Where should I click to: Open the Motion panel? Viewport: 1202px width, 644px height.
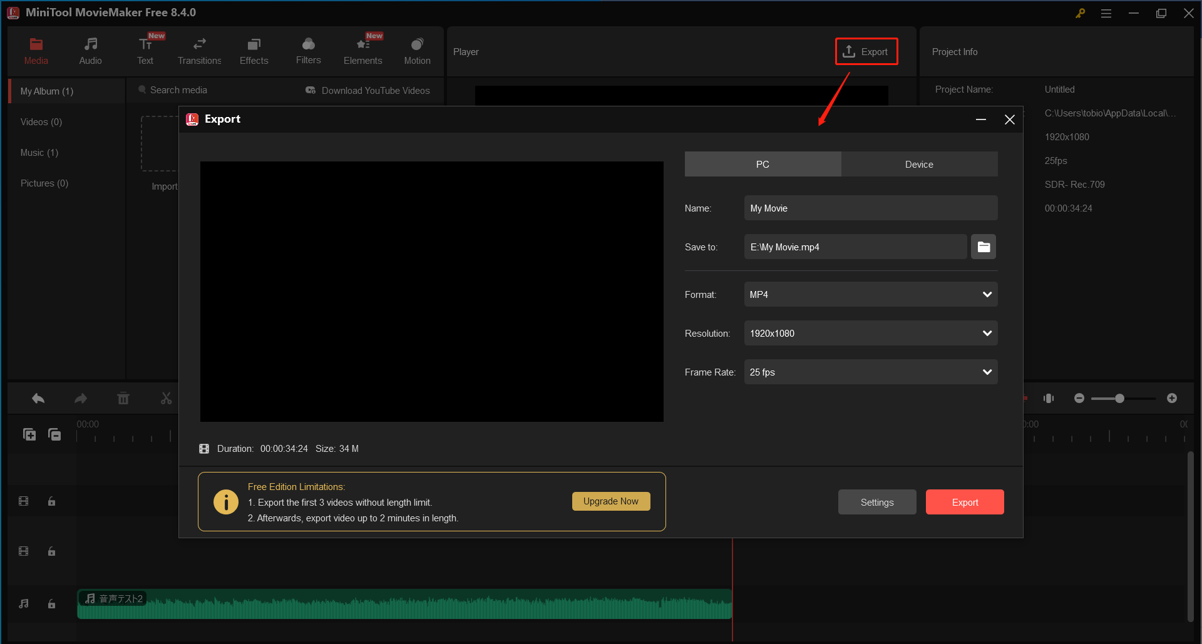tap(417, 50)
